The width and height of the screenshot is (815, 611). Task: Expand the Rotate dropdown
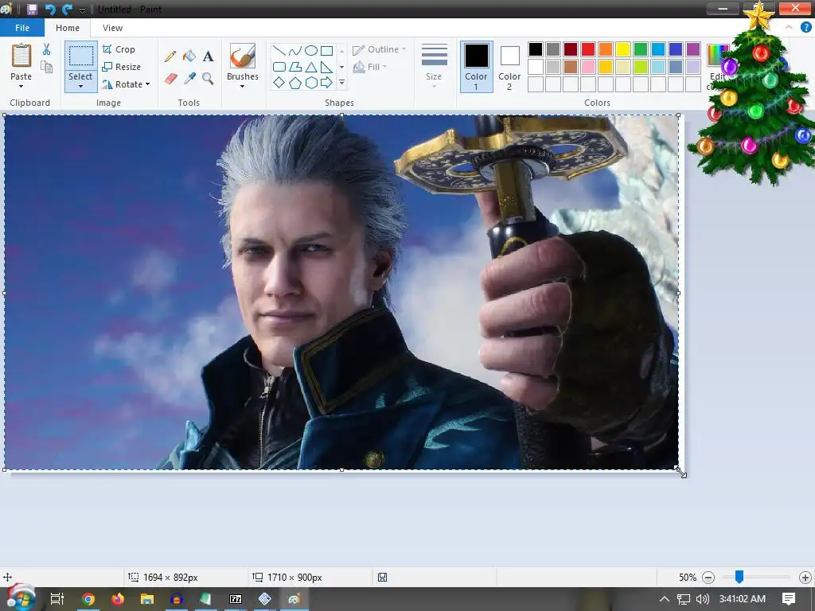coord(147,84)
